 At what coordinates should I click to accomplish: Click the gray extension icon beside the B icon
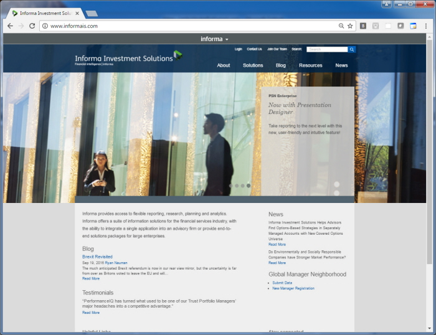376,26
